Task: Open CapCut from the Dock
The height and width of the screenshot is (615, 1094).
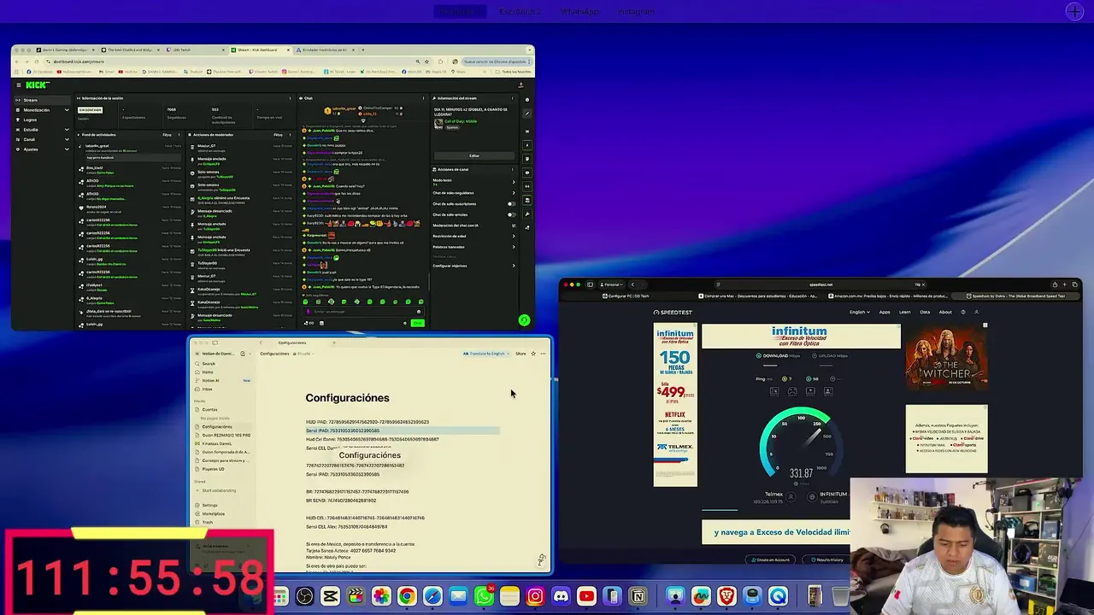Action: tap(330, 595)
